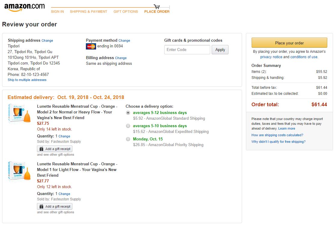The height and width of the screenshot is (225, 336).
Task: Select AmazonGlobal Standard Shipping option
Action: [128, 113]
